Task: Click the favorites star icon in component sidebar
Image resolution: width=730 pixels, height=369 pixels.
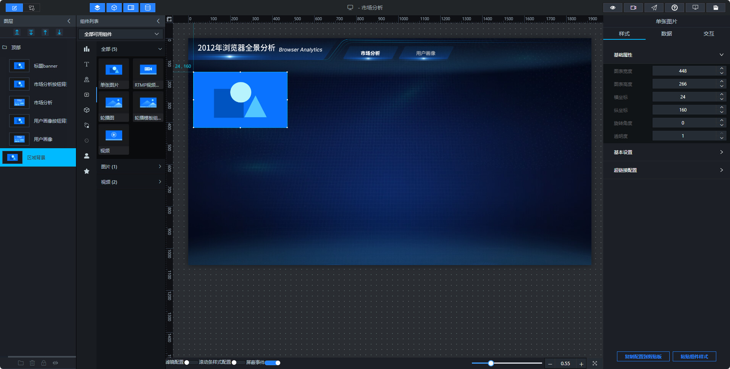Action: 87,171
